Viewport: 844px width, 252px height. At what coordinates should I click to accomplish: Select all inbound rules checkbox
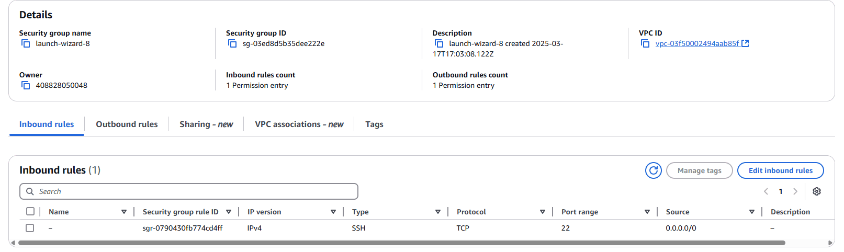[30, 211]
